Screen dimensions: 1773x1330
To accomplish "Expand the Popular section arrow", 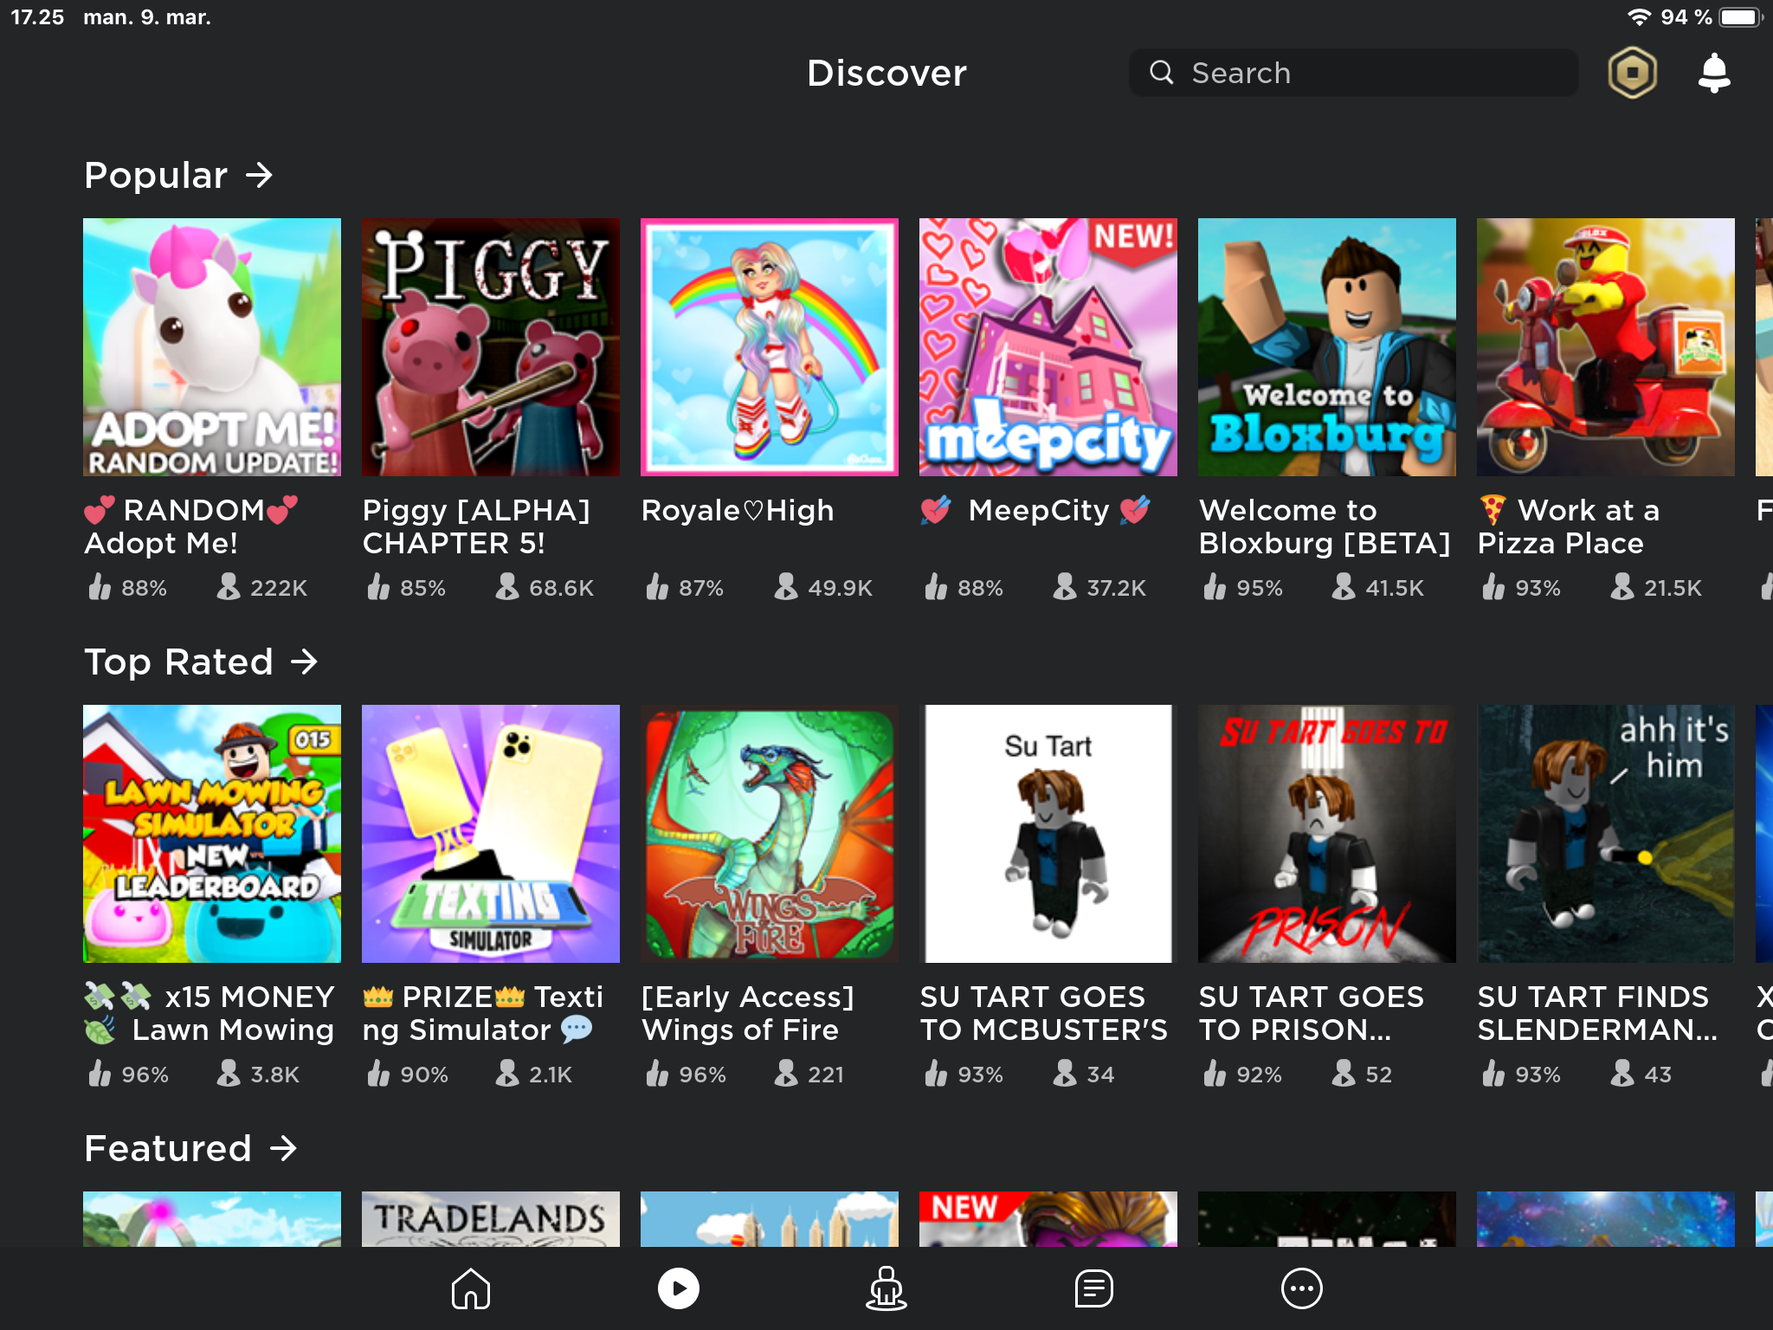I will 259,176.
